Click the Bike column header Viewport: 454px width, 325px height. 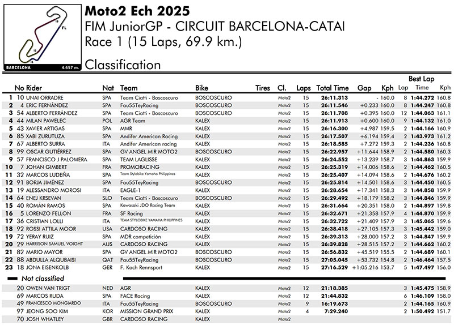coord(201,88)
